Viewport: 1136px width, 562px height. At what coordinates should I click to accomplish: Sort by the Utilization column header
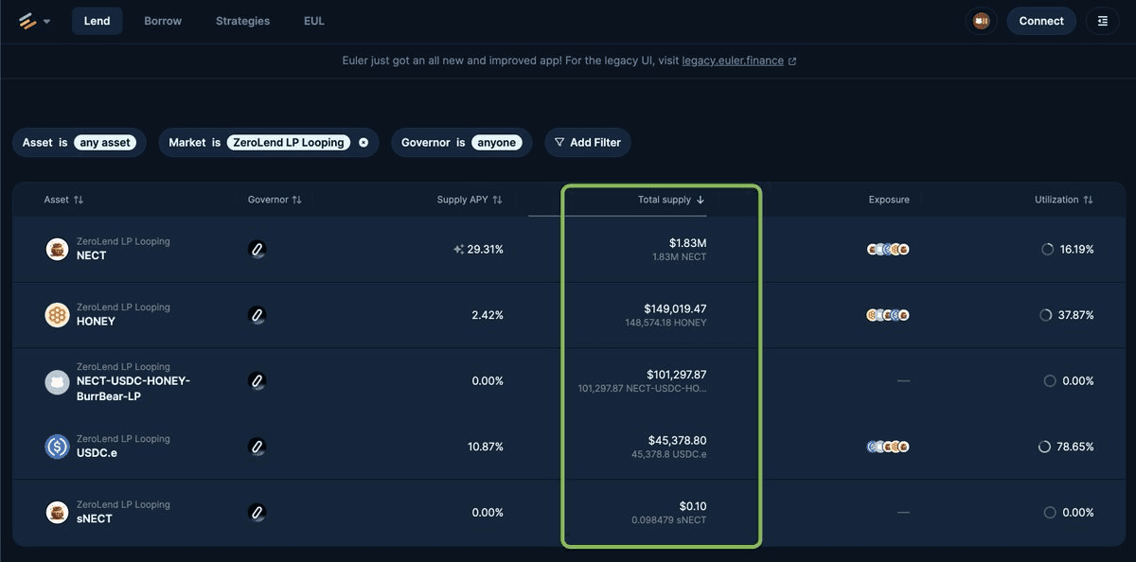coord(1064,200)
